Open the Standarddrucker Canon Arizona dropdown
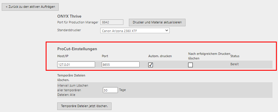This screenshot has width=278, height=112. pos(135,31)
